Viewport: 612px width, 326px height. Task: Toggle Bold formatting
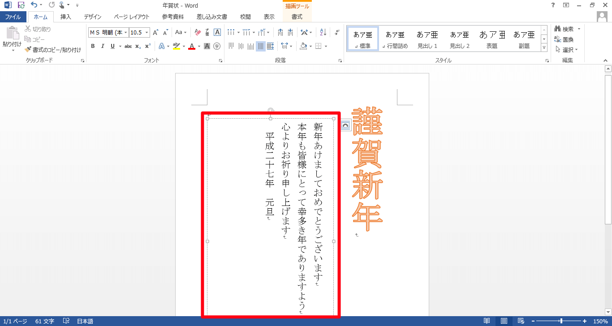tap(93, 46)
